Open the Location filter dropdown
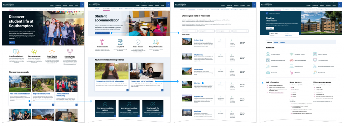Screen dimensions: 344x126 [241, 31]
